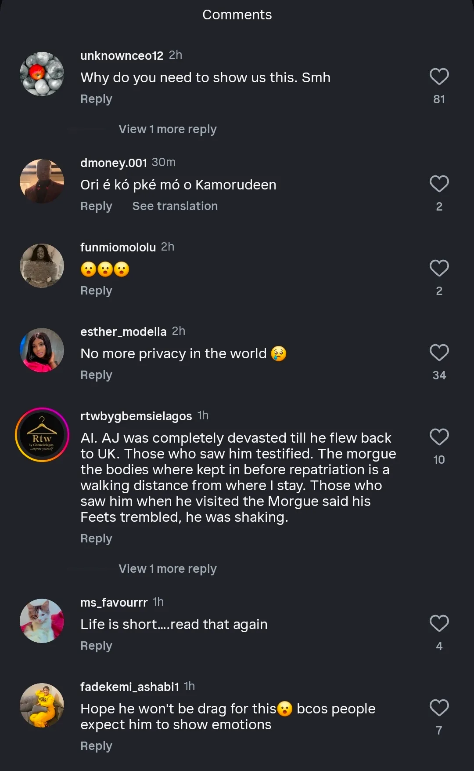Reply to ms_favourrr's comment
This screenshot has width=474, height=771.
(96, 646)
